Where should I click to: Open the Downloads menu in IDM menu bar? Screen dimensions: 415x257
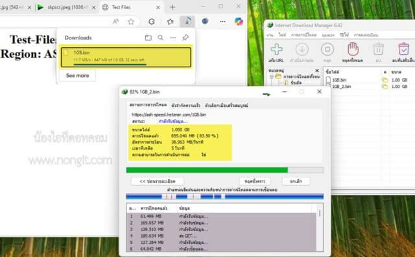click(x=303, y=35)
